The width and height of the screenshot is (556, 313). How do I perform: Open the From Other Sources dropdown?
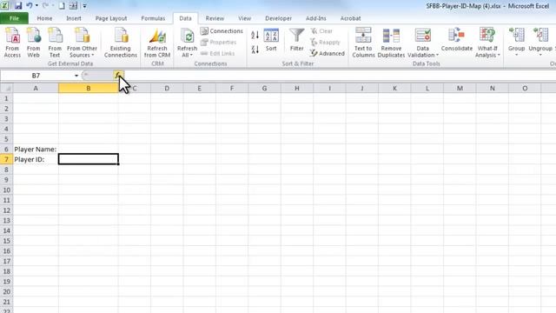82,43
